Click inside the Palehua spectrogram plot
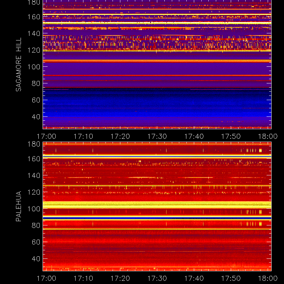The height and width of the screenshot is (284, 284). 157,207
